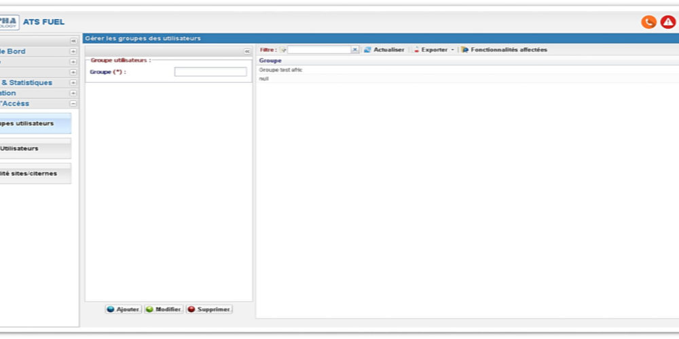Open Fonctionnalités affectées
679x339 pixels.
coord(504,49)
